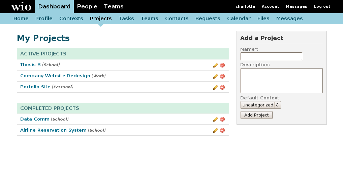Delete the Airline Reservation System project
Screen dimensions: 343x184
pyautogui.click(x=222, y=130)
